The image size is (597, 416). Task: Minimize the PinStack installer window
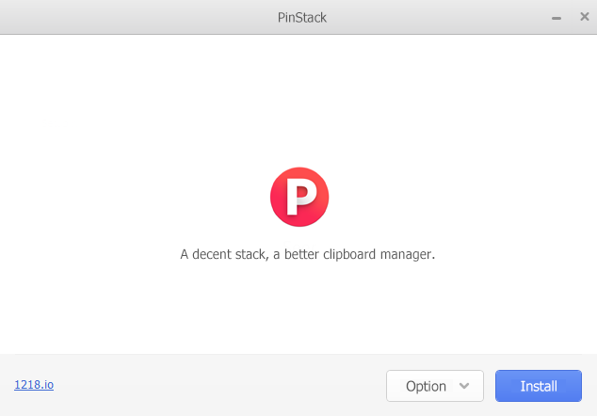point(557,17)
